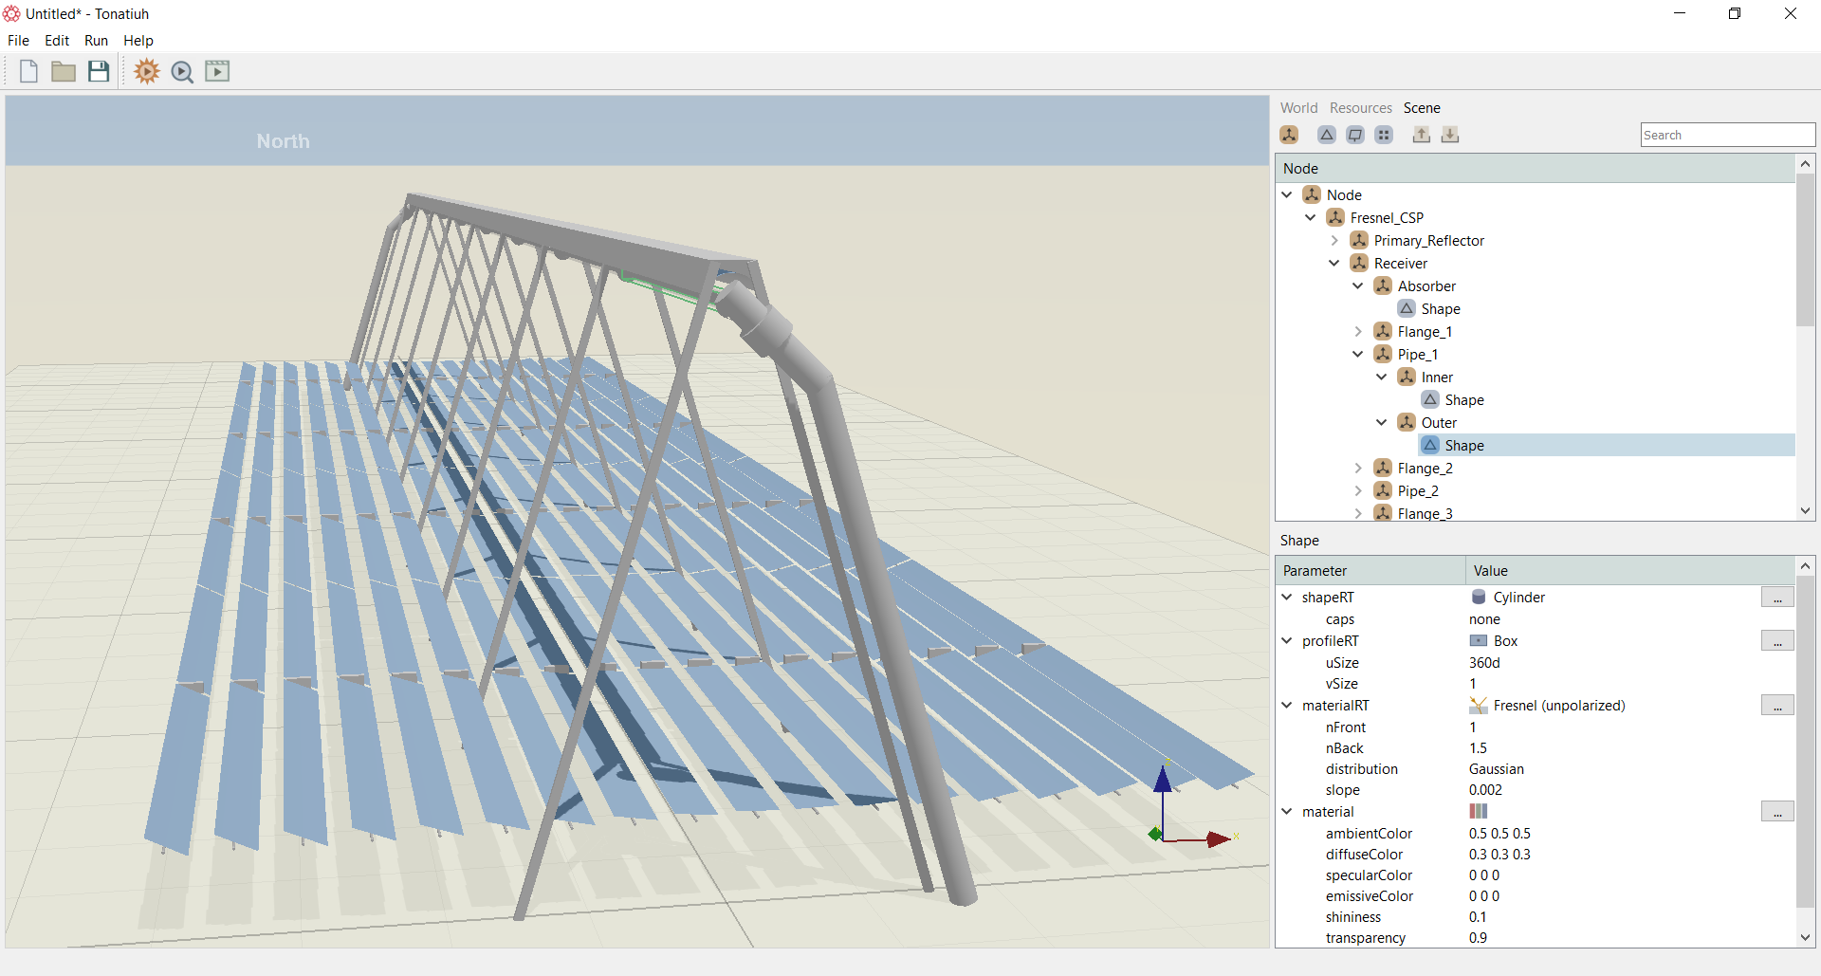
Task: Collapse the Inner tree node
Action: [1382, 377]
